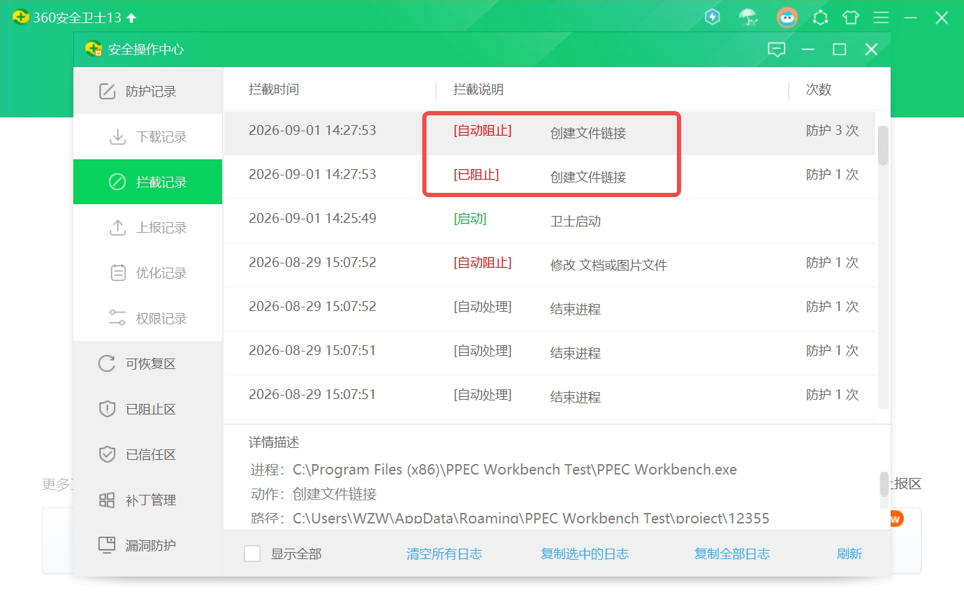Open the skin (shirt) icon
Viewport: 964px width, 608px height.
pyautogui.click(x=851, y=17)
